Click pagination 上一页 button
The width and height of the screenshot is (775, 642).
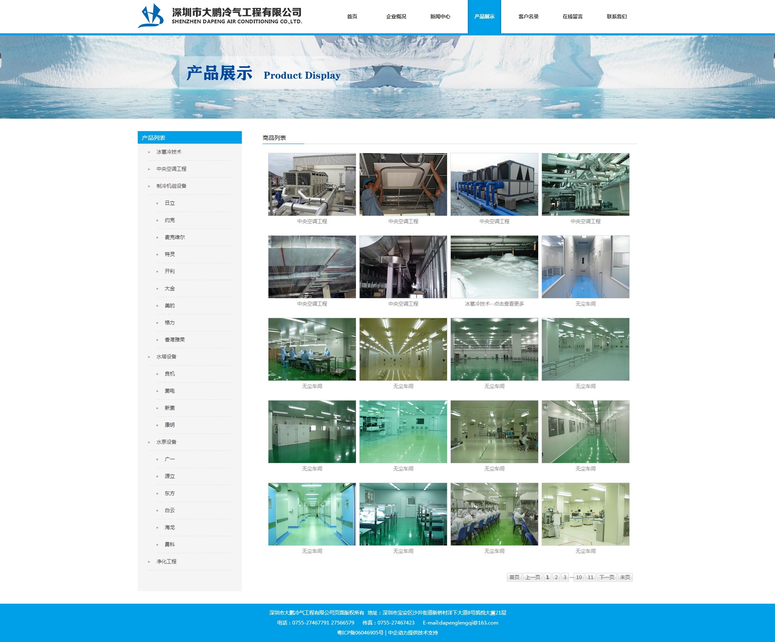532,577
